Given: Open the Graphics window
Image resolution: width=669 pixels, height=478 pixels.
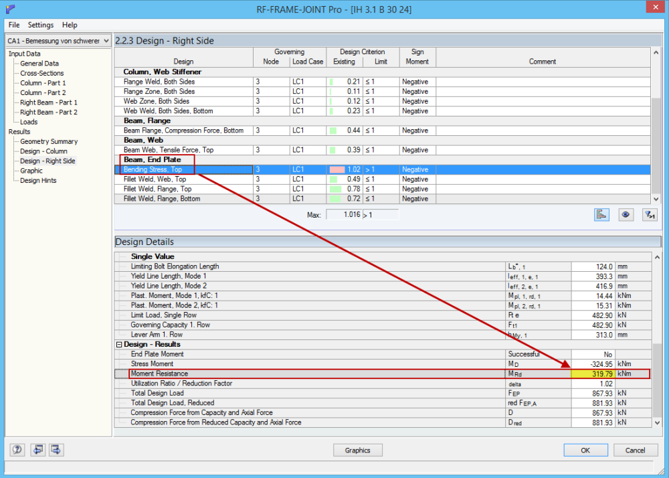Looking at the screenshot, I should pyautogui.click(x=357, y=450).
